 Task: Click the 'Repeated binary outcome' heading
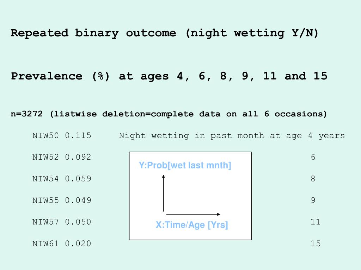click(x=164, y=33)
